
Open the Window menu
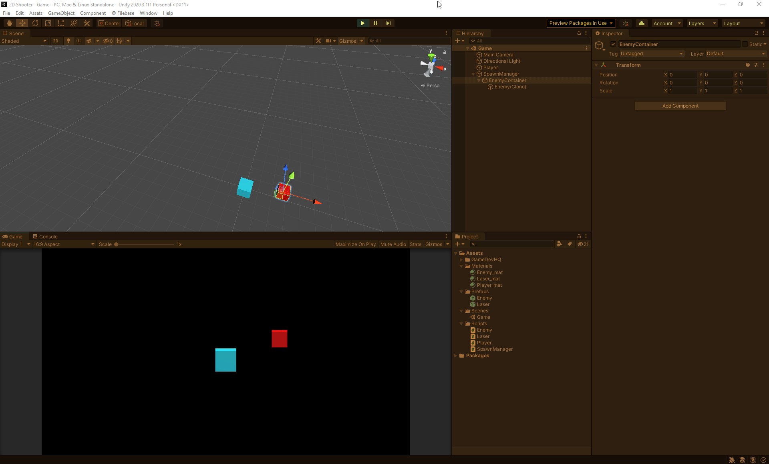(148, 13)
